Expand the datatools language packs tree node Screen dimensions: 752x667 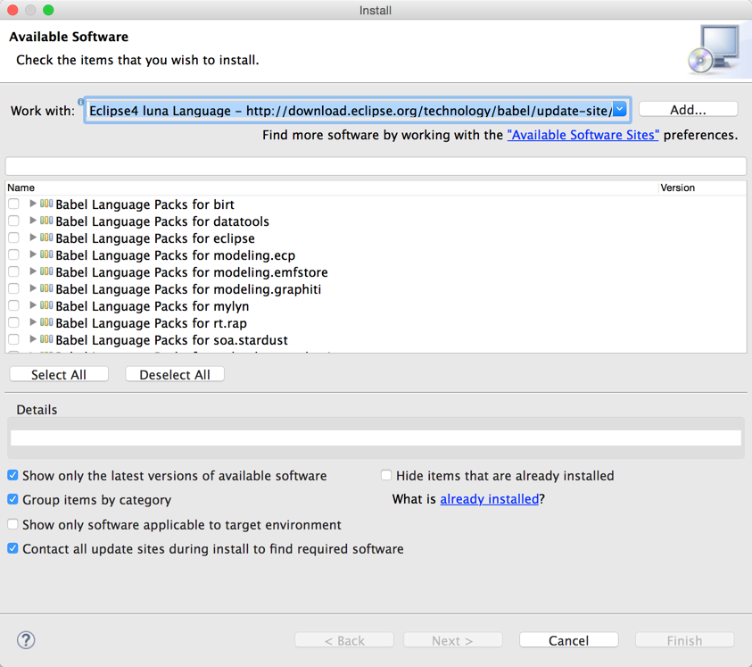(x=33, y=221)
